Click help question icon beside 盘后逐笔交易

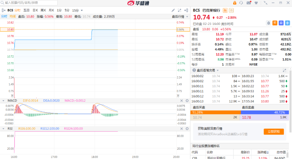coord(194,70)
